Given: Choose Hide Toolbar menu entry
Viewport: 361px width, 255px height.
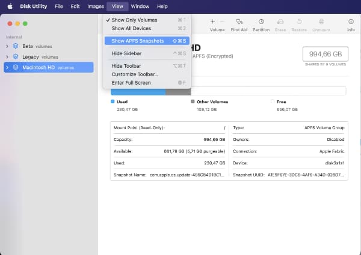Looking at the screenshot, I should pos(147,66).
